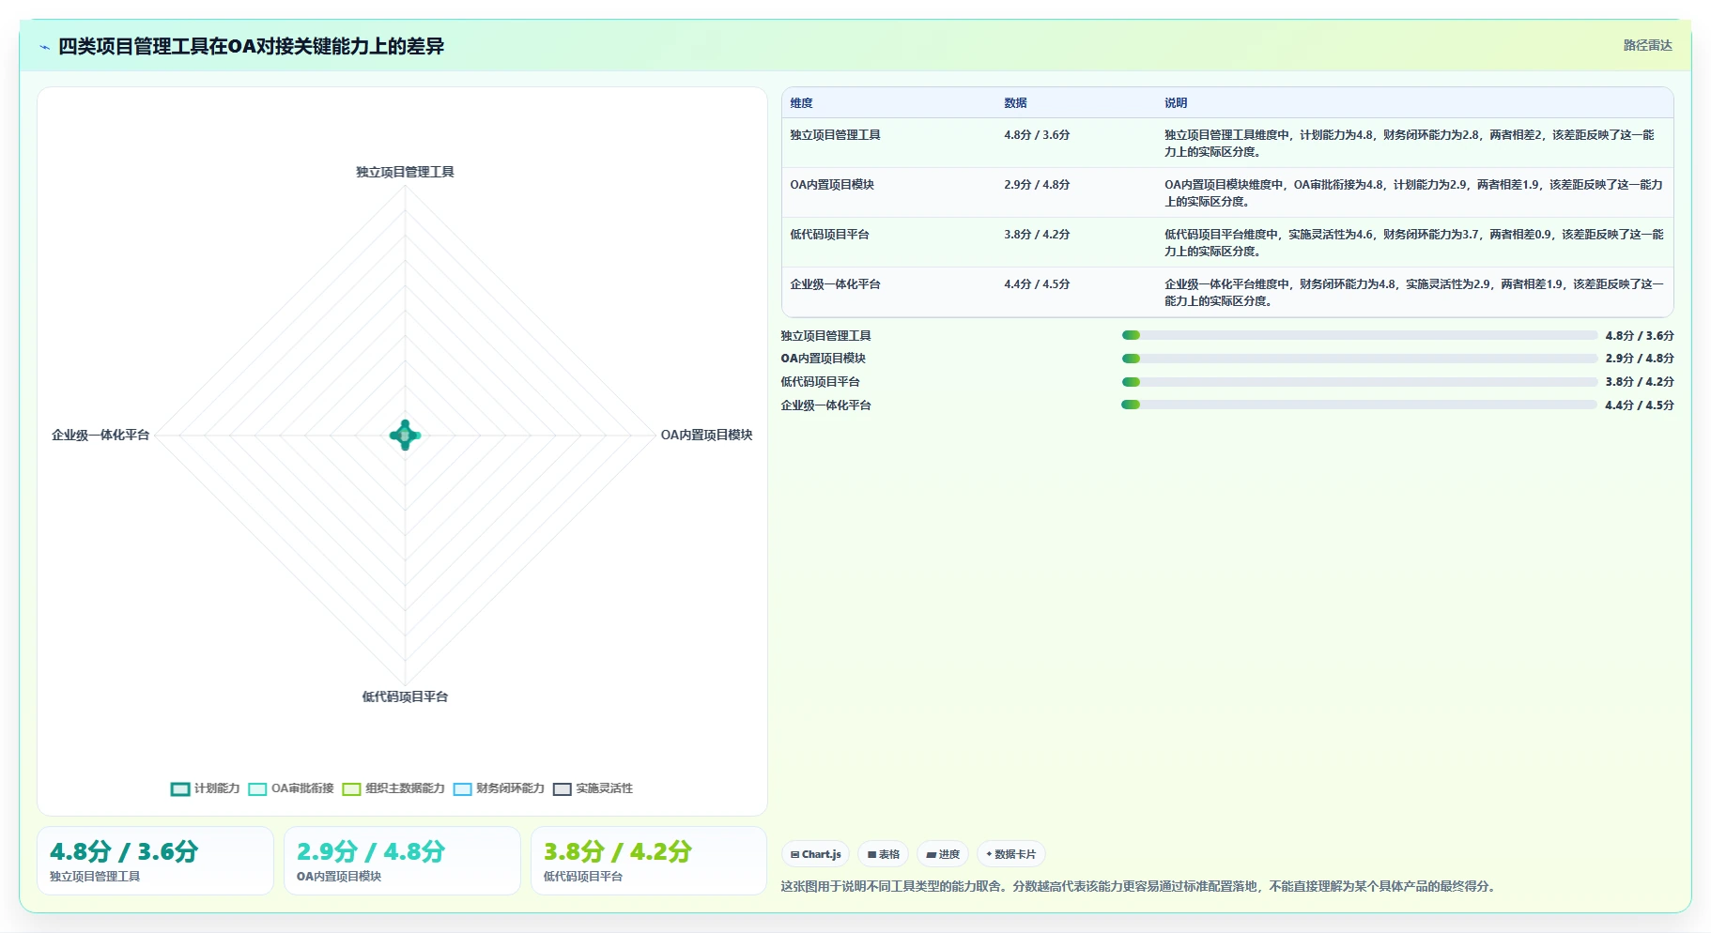This screenshot has height=933, width=1711.
Task: Click radar axis label OA内置项目模块
Action: tap(706, 435)
